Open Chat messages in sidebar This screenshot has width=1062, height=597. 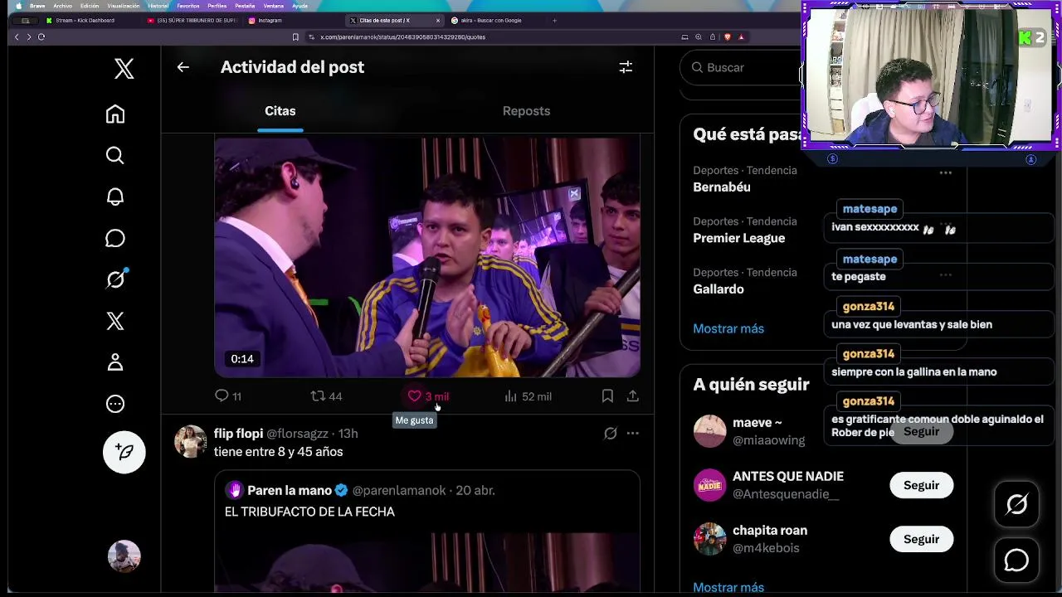click(115, 238)
